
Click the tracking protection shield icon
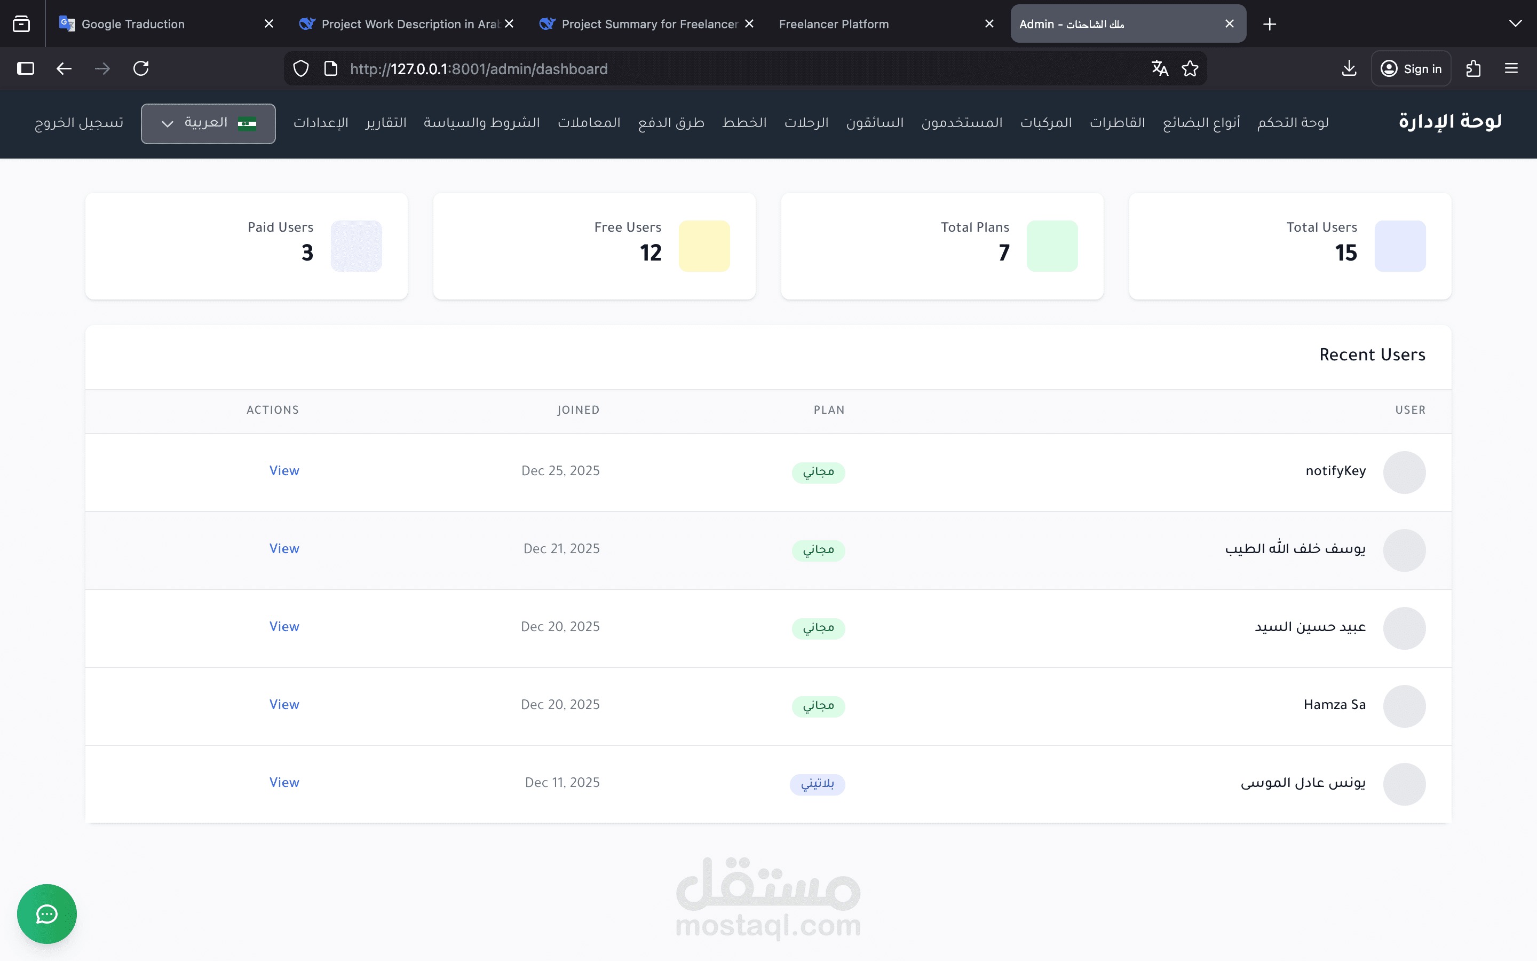click(x=301, y=69)
